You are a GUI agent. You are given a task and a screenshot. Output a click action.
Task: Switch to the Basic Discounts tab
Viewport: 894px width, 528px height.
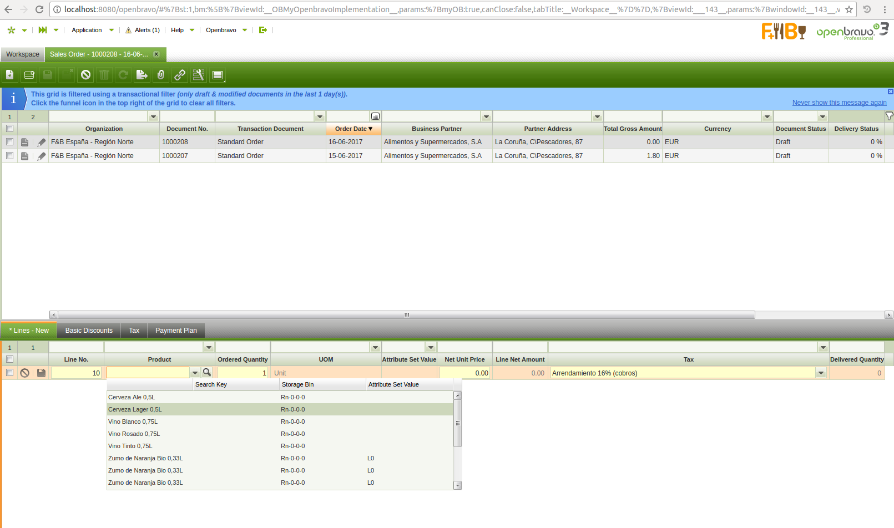tap(89, 331)
